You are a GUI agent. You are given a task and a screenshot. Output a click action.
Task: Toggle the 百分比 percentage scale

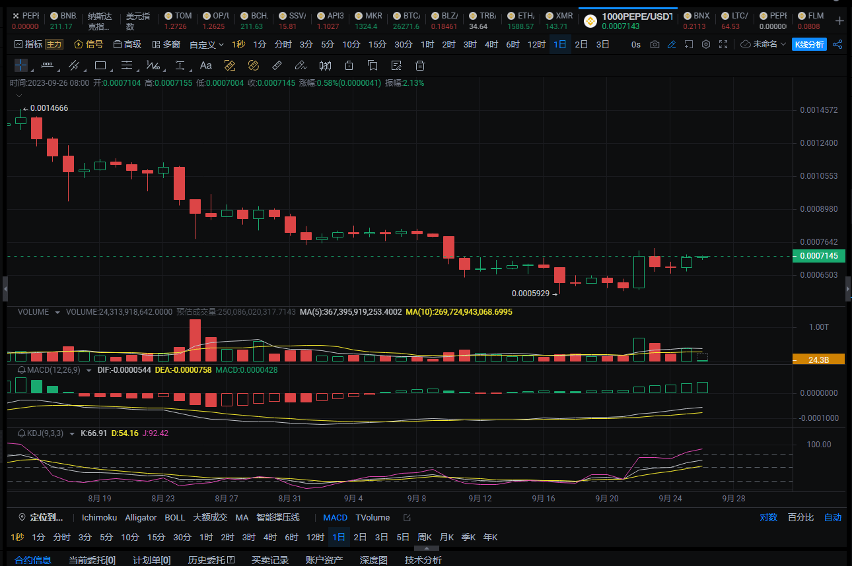(800, 517)
